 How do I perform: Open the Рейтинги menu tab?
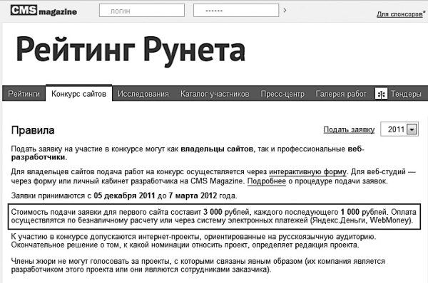coord(24,94)
